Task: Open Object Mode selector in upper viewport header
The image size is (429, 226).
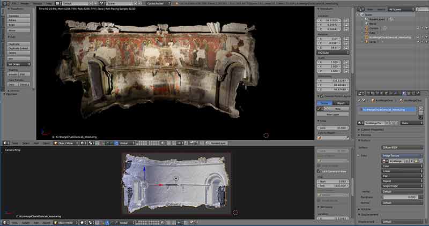Action: (65, 143)
